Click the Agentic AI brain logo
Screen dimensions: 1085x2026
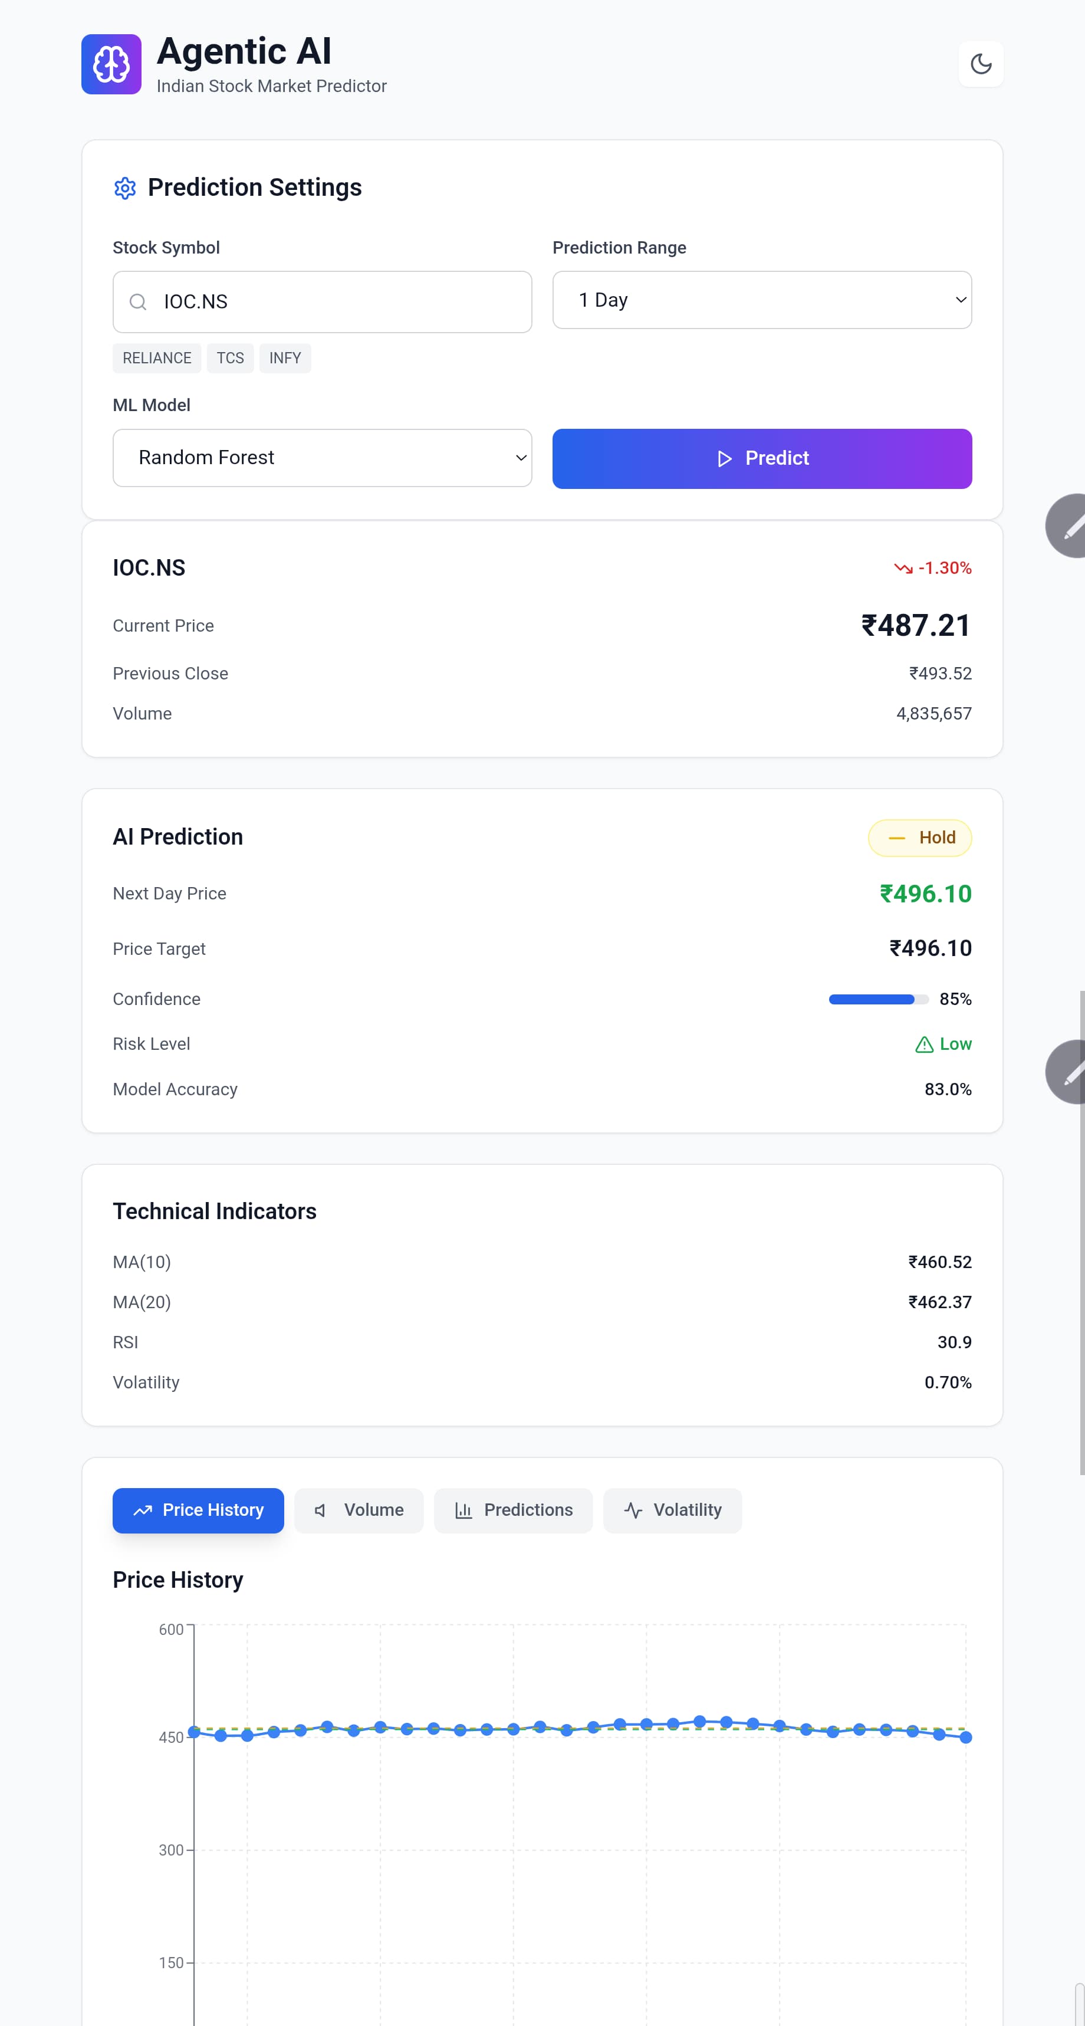[x=111, y=64]
